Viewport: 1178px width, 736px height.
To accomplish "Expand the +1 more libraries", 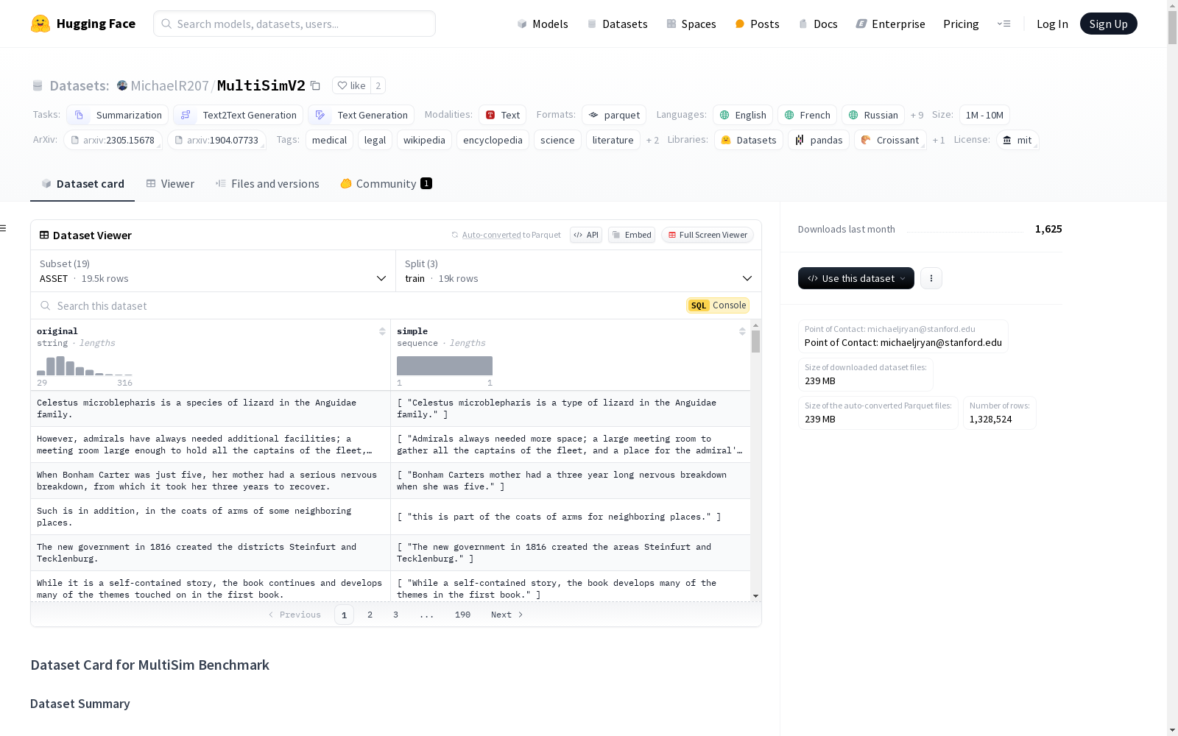I will coord(939,140).
